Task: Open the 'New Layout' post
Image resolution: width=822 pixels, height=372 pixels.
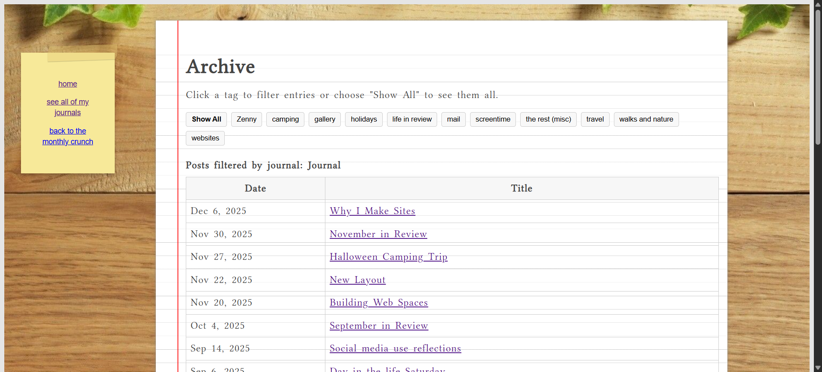Action: pyautogui.click(x=357, y=280)
